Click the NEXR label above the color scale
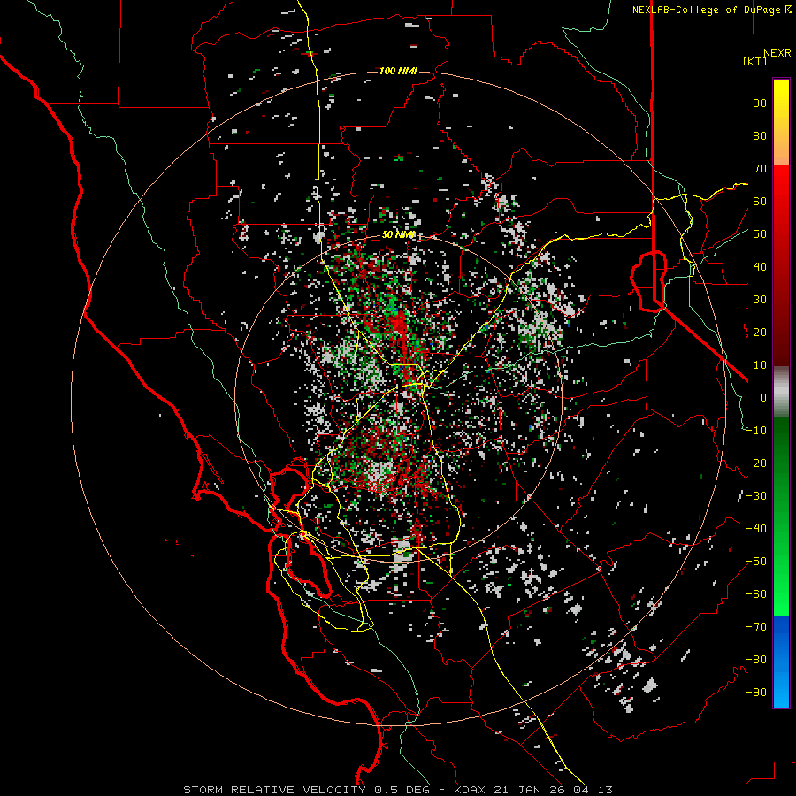Screen dimensions: 796x796 click(x=777, y=53)
